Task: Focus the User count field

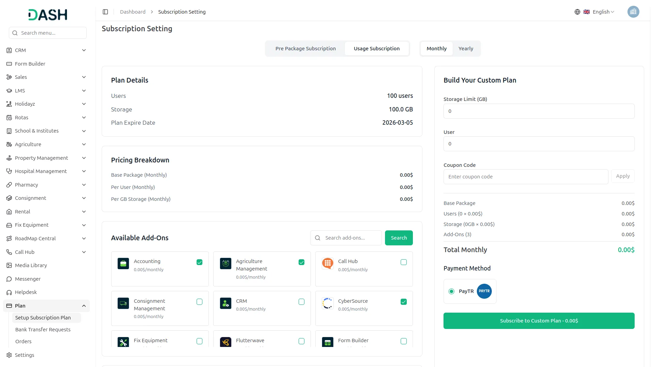Action: tap(539, 144)
